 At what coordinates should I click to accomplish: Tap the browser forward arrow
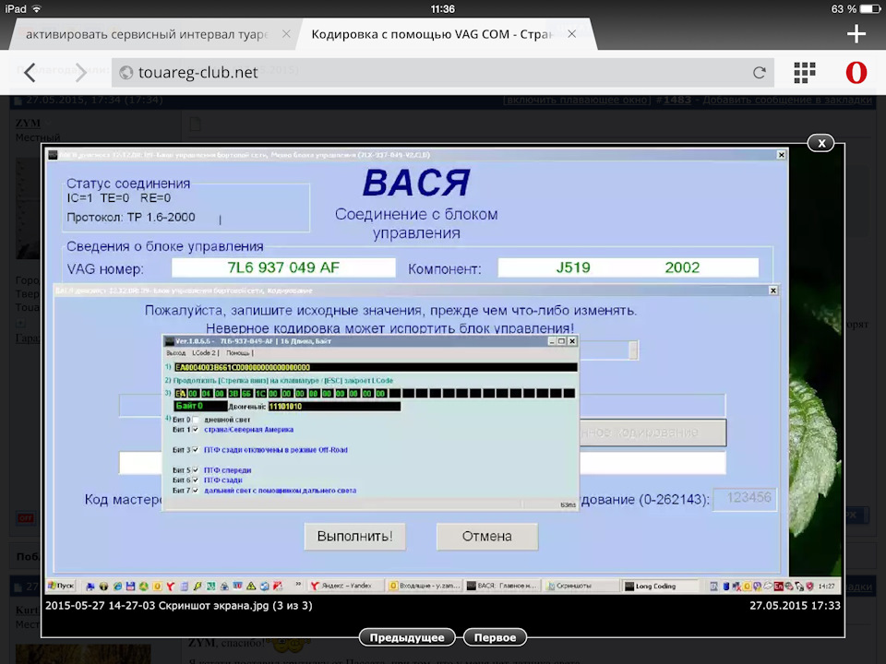(80, 73)
